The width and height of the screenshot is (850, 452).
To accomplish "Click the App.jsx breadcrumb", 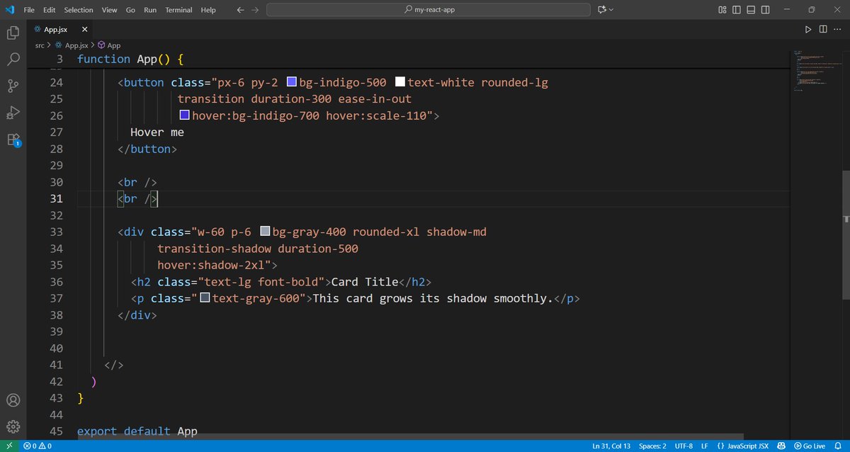I will tap(71, 45).
